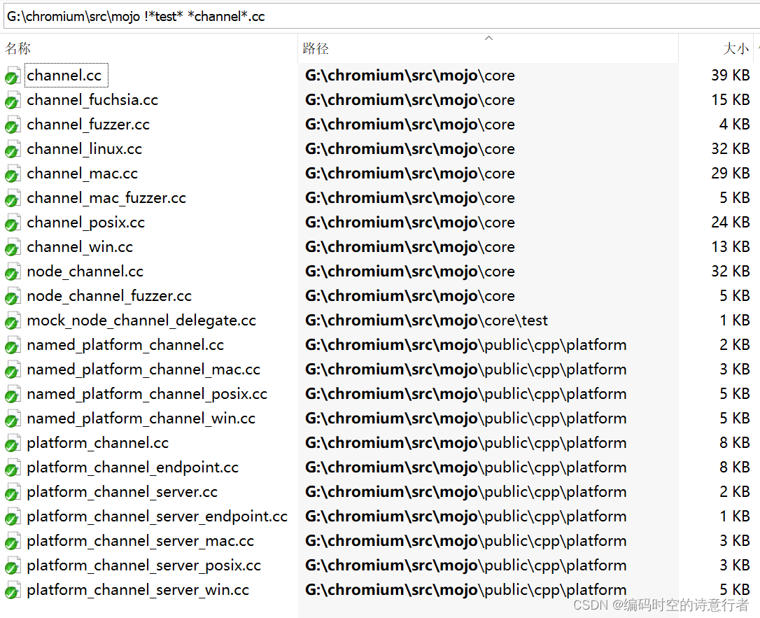The image size is (760, 618).
Task: Click the 24 KB size of channel_posix.cc
Action: [731, 222]
